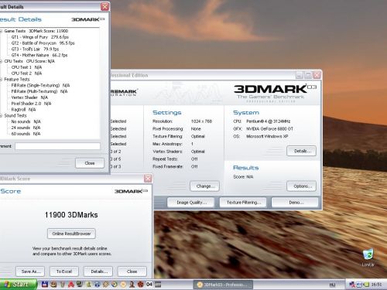Image resolution: width=387 pixels, height=290 pixels.
Task: Click the HU language indicator in taskbar
Action: (332, 285)
